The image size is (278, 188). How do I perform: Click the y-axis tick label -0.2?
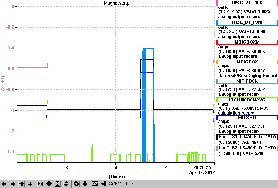pyautogui.click(x=10, y=27)
